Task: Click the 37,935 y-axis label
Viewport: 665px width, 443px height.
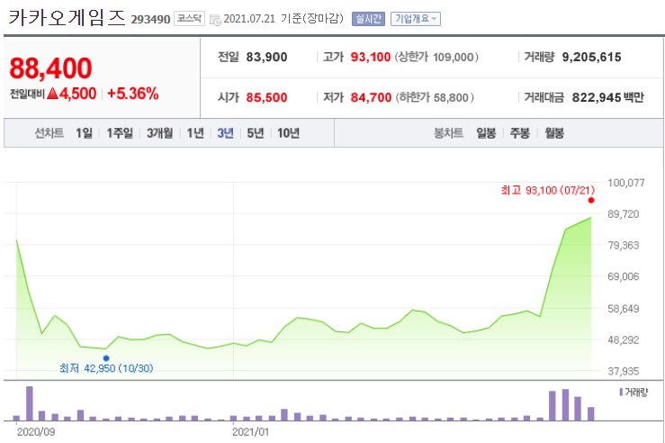Action: [x=623, y=371]
